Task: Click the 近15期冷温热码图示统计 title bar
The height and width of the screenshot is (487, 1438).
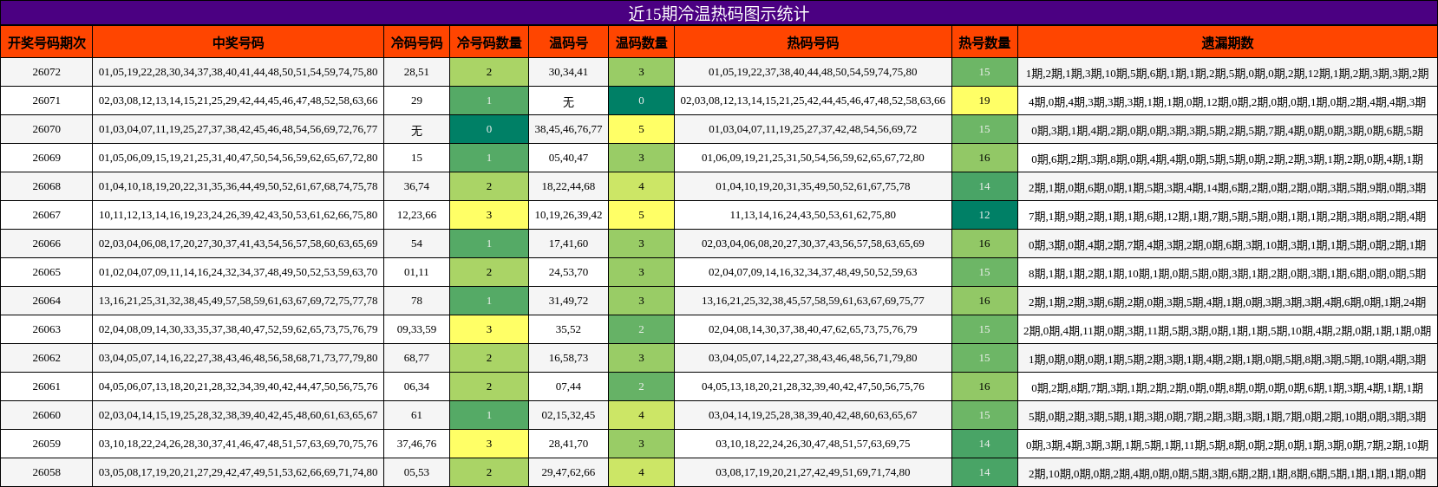Action: click(x=719, y=13)
